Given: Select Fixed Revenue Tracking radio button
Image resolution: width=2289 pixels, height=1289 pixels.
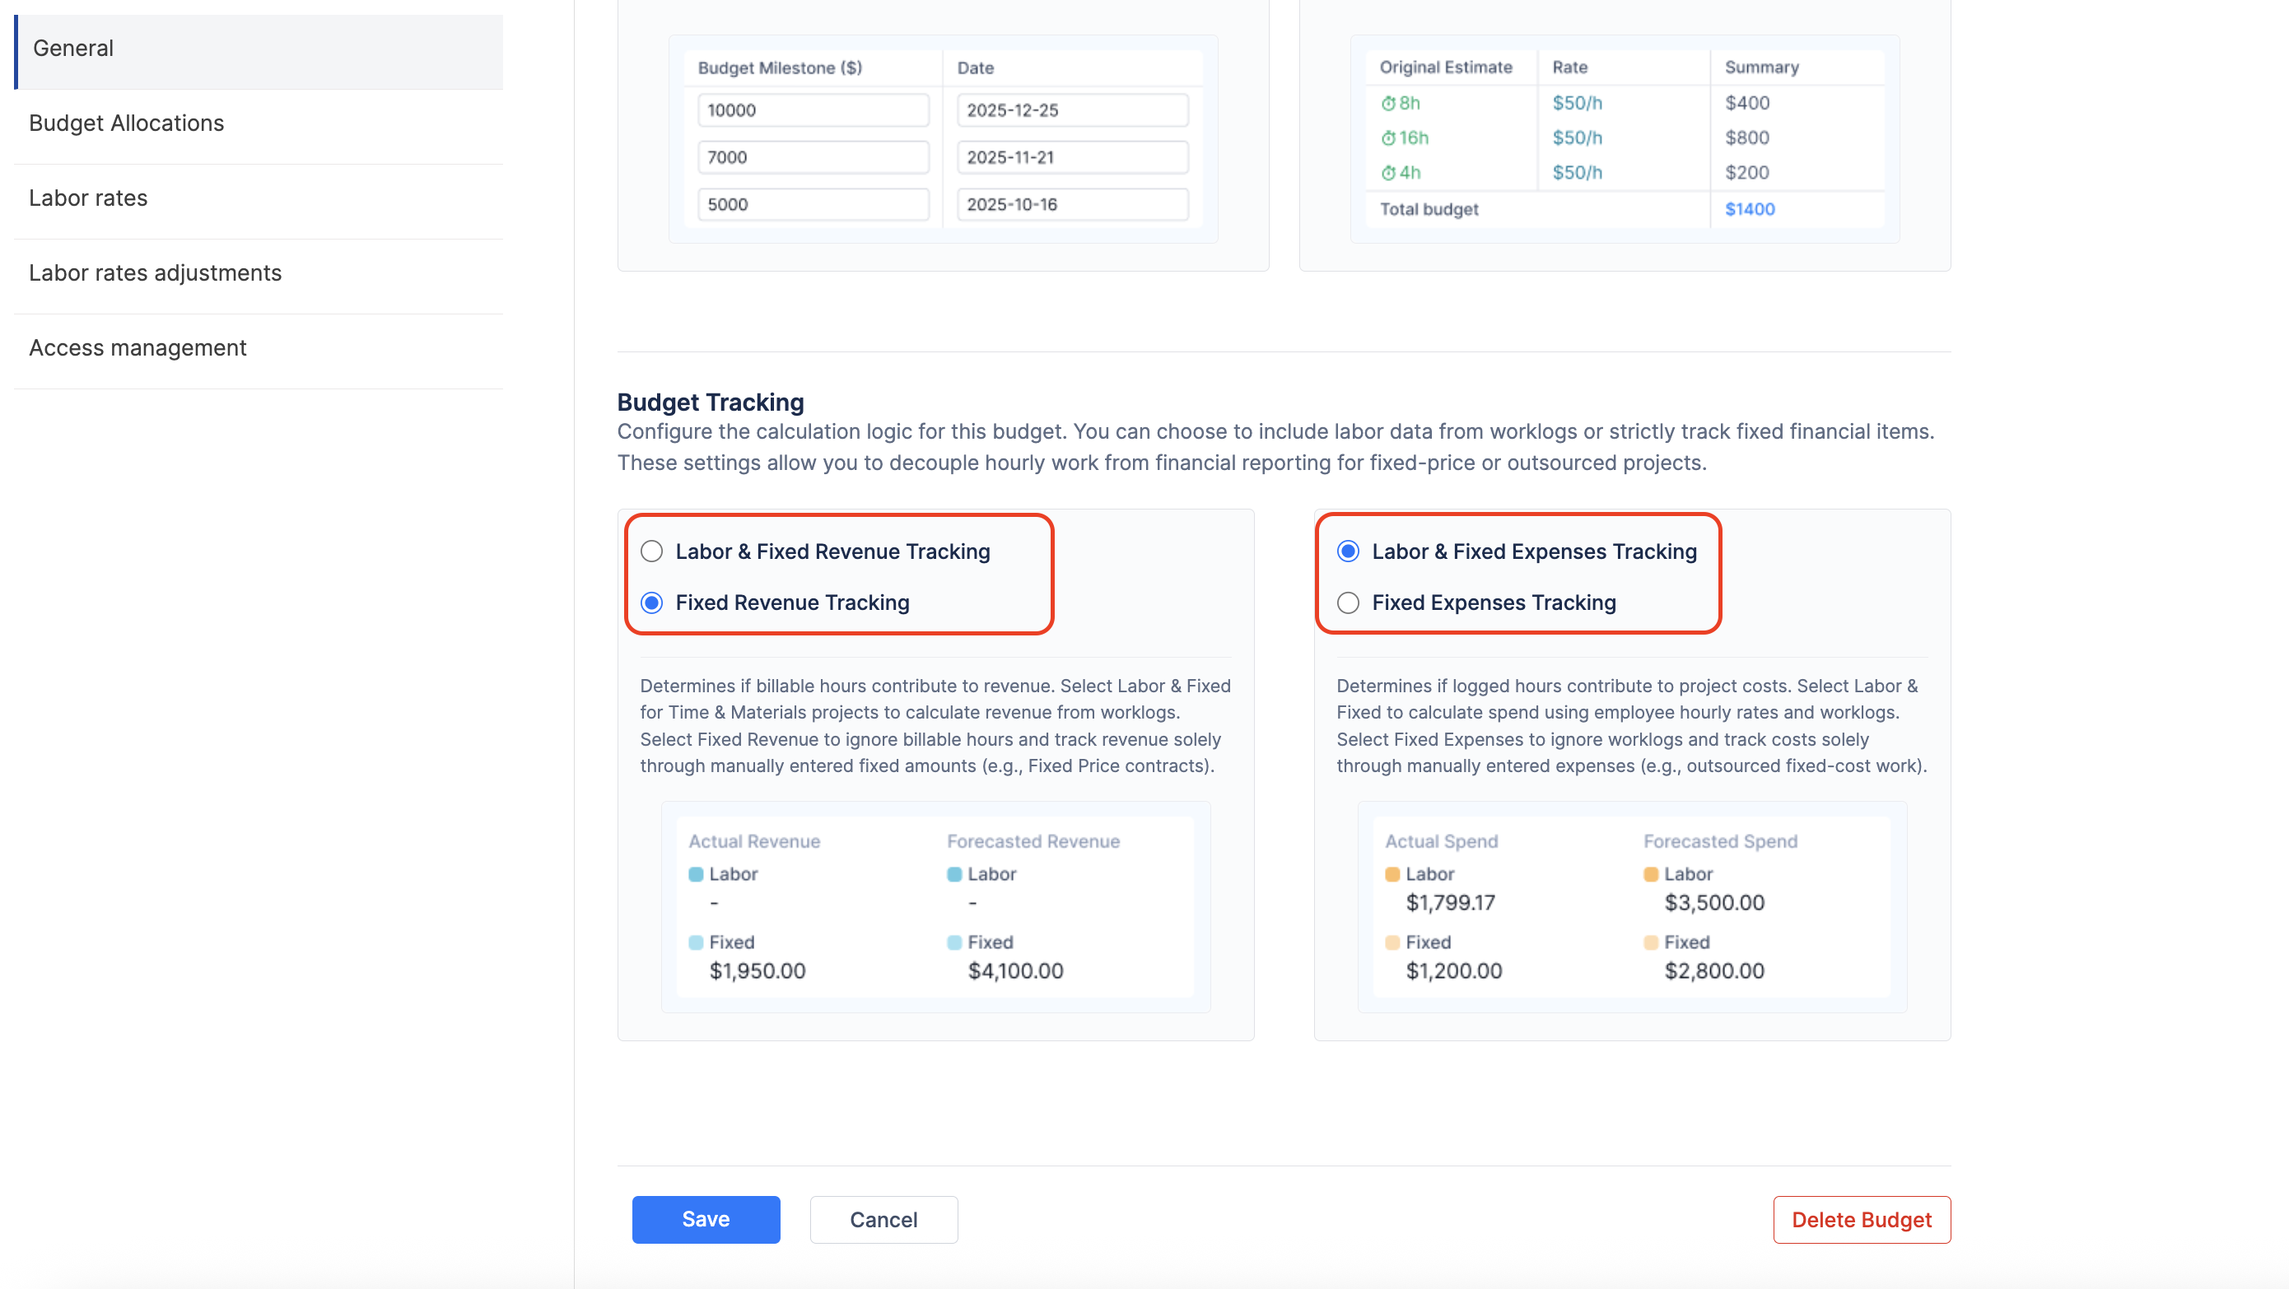Looking at the screenshot, I should click(652, 603).
